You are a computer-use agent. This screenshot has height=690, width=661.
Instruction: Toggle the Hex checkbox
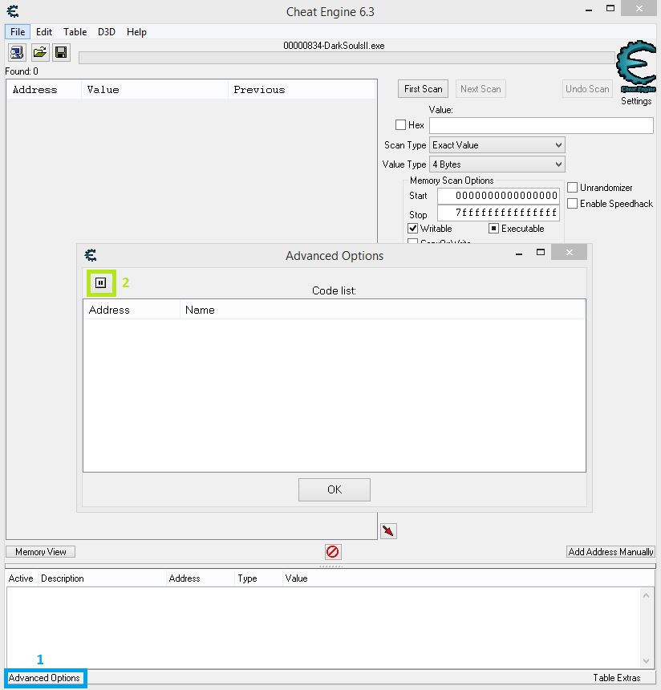click(x=400, y=125)
